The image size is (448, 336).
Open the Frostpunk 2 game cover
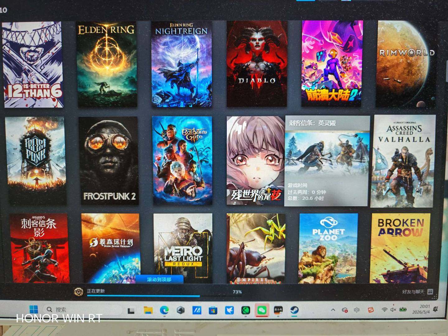(x=108, y=161)
